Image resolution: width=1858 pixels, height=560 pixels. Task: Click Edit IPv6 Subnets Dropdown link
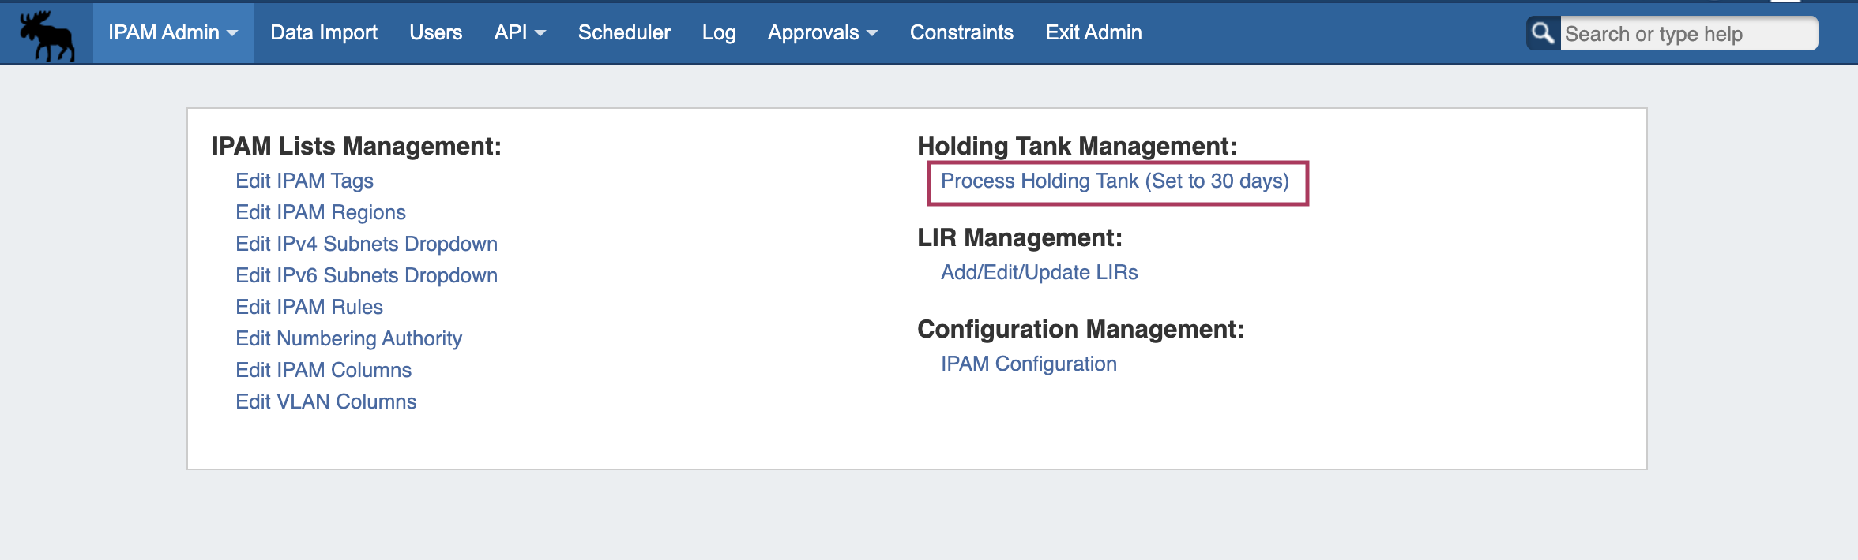pyautogui.click(x=366, y=275)
